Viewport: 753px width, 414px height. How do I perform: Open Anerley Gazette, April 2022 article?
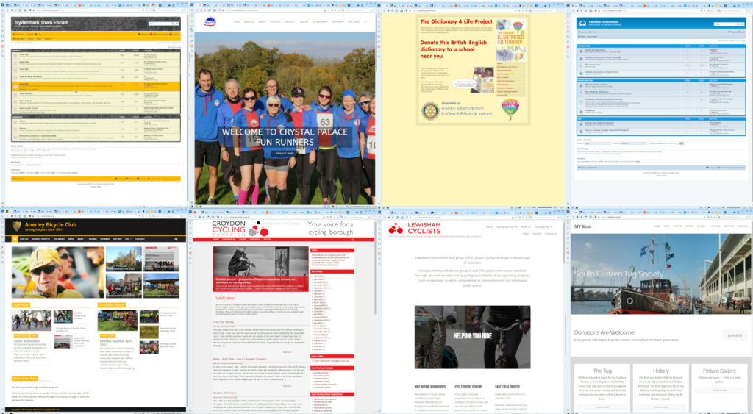(115, 343)
